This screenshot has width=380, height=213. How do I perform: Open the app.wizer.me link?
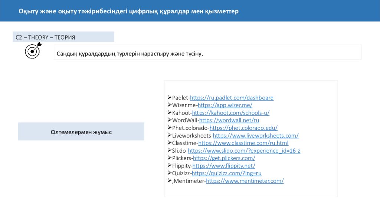[225, 105]
